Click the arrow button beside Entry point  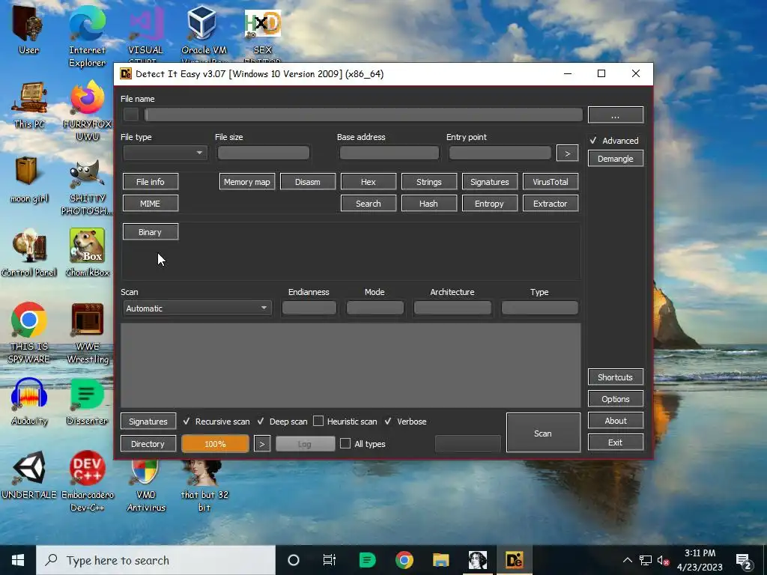(x=568, y=153)
